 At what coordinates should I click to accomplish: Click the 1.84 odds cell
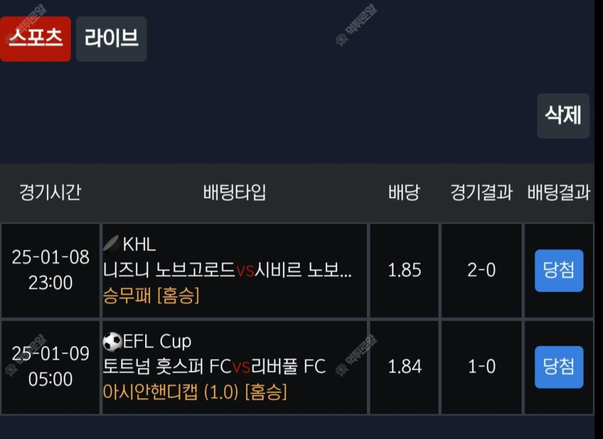404,367
